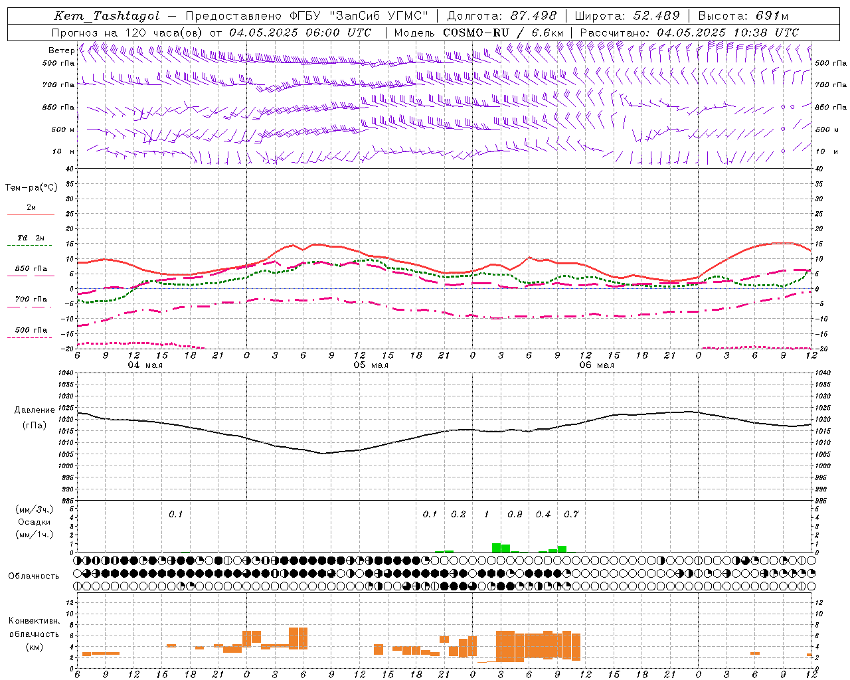The width and height of the screenshot is (850, 680).
Task: Click 'Рассчитано: 04.05.2025 10:38 UTC' timestamp
Action: (689, 33)
